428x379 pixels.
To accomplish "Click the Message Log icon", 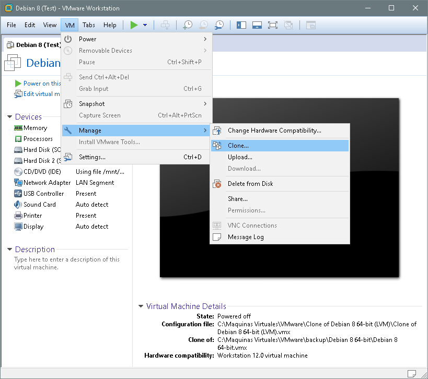I will [217, 237].
